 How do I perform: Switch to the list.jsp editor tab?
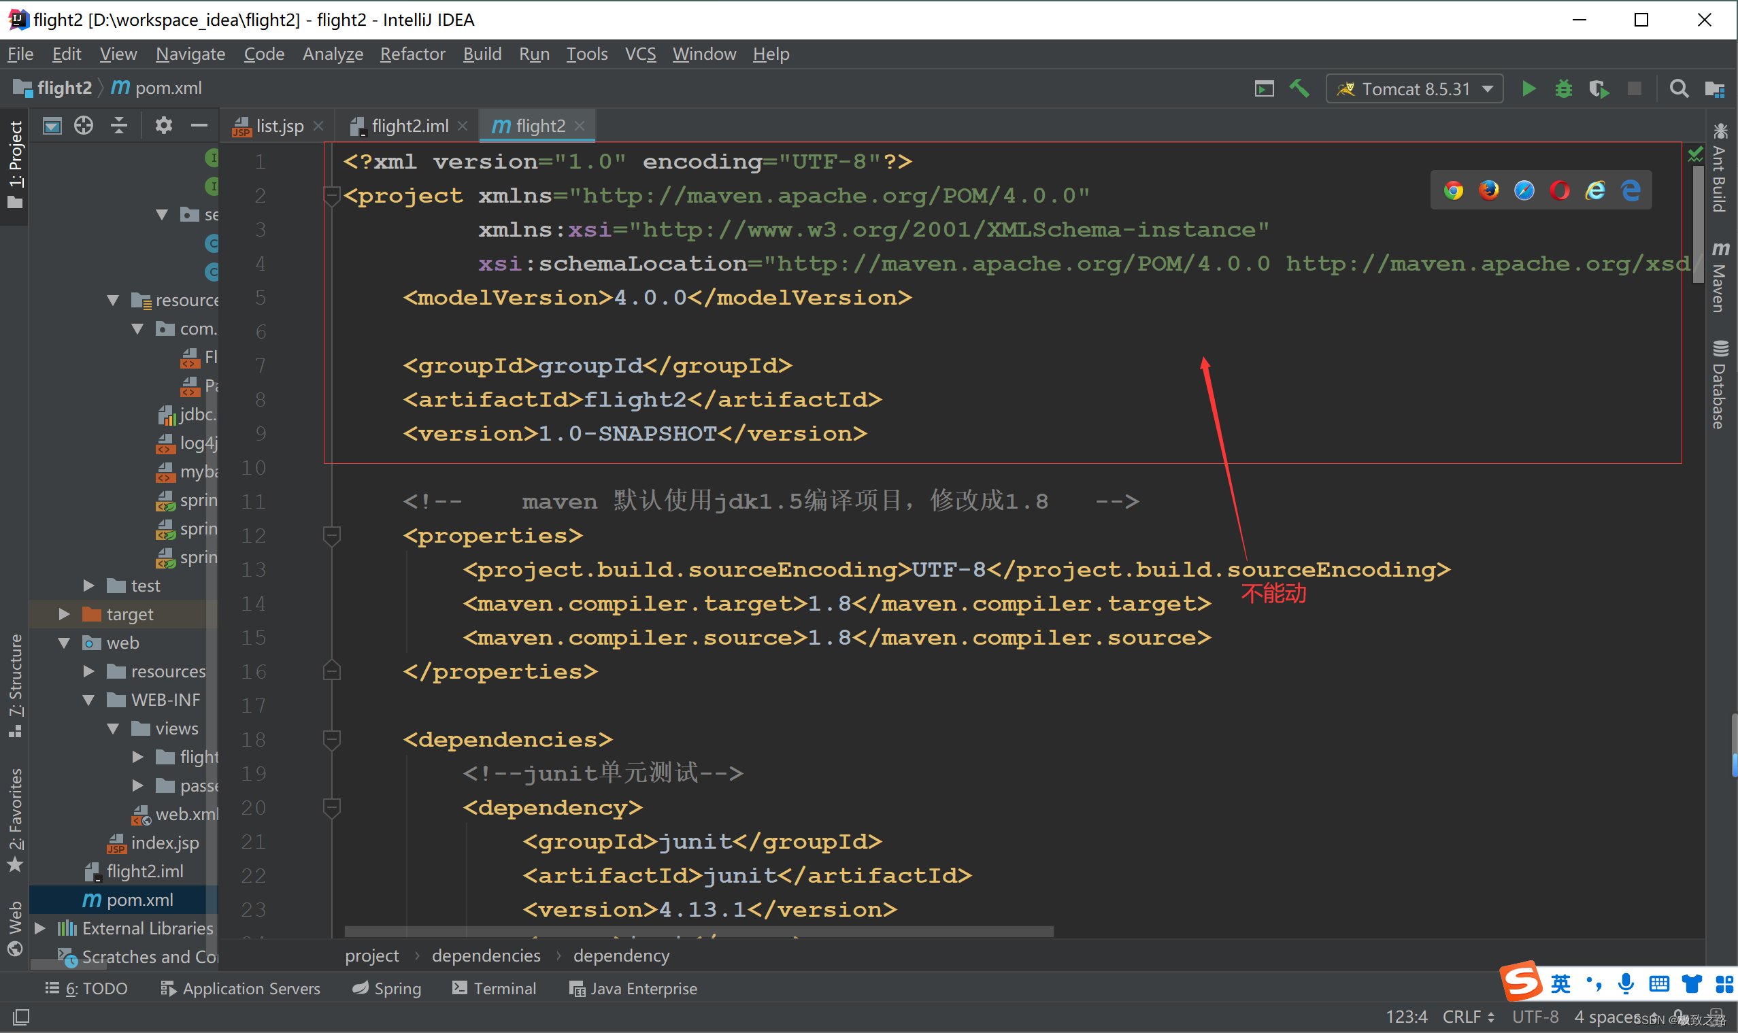click(x=278, y=125)
